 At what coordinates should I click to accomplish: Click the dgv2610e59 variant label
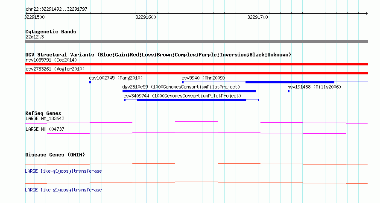[181, 87]
